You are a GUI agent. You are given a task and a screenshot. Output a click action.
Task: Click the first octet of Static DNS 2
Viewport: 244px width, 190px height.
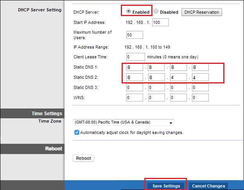(135, 77)
